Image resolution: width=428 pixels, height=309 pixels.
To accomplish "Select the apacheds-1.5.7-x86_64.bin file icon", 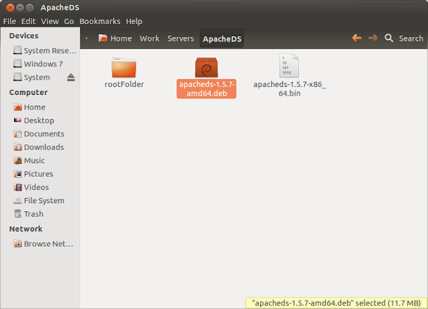I will (289, 66).
